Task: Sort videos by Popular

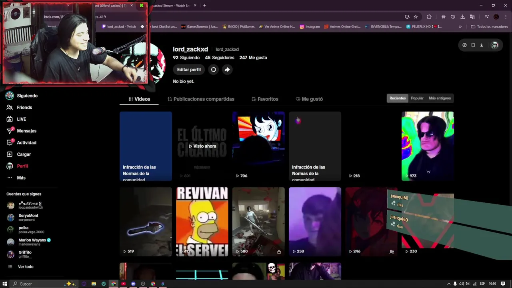Action: click(417, 98)
